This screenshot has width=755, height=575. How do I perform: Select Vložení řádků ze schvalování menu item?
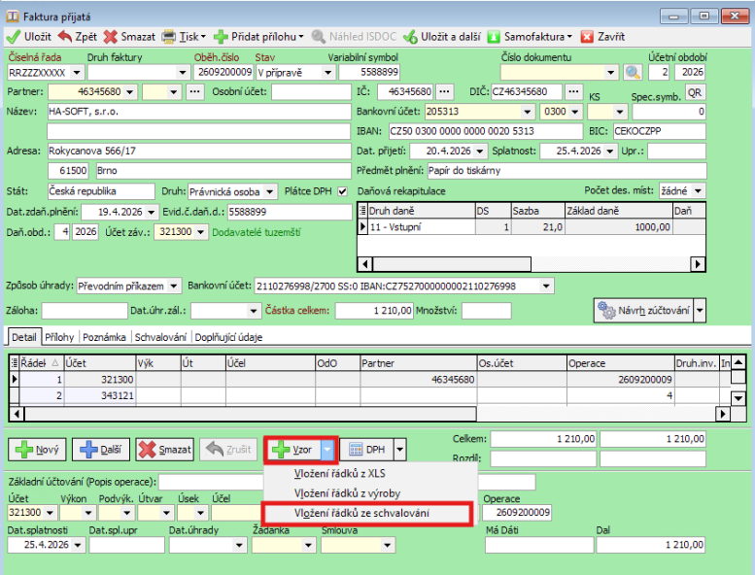[x=362, y=513]
